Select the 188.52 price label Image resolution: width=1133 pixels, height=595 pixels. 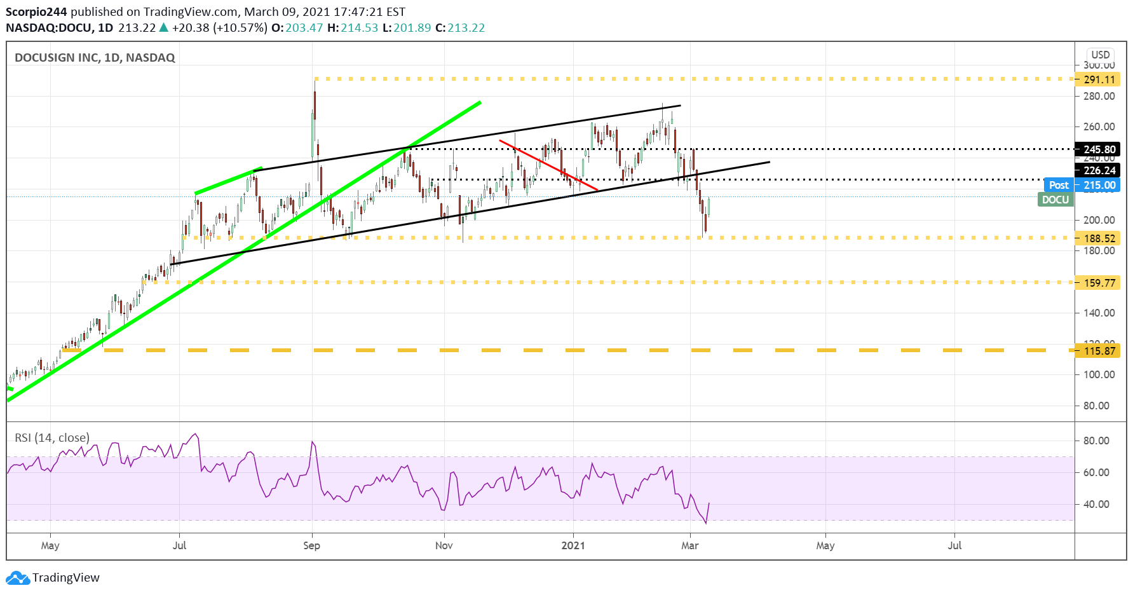tap(1097, 238)
